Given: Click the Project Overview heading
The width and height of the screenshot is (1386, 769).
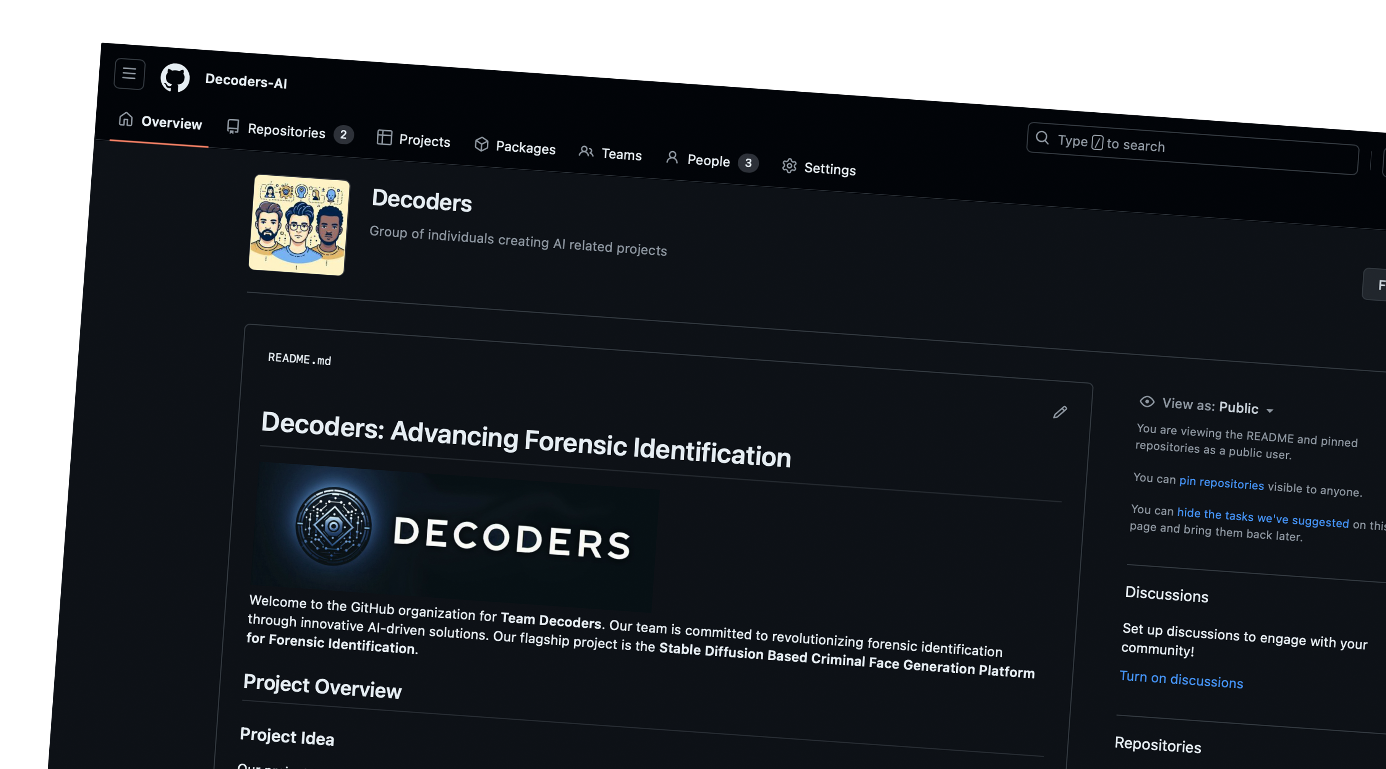Looking at the screenshot, I should 322,686.
